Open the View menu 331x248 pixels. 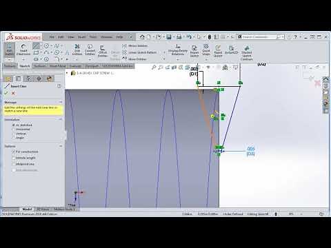[71, 37]
